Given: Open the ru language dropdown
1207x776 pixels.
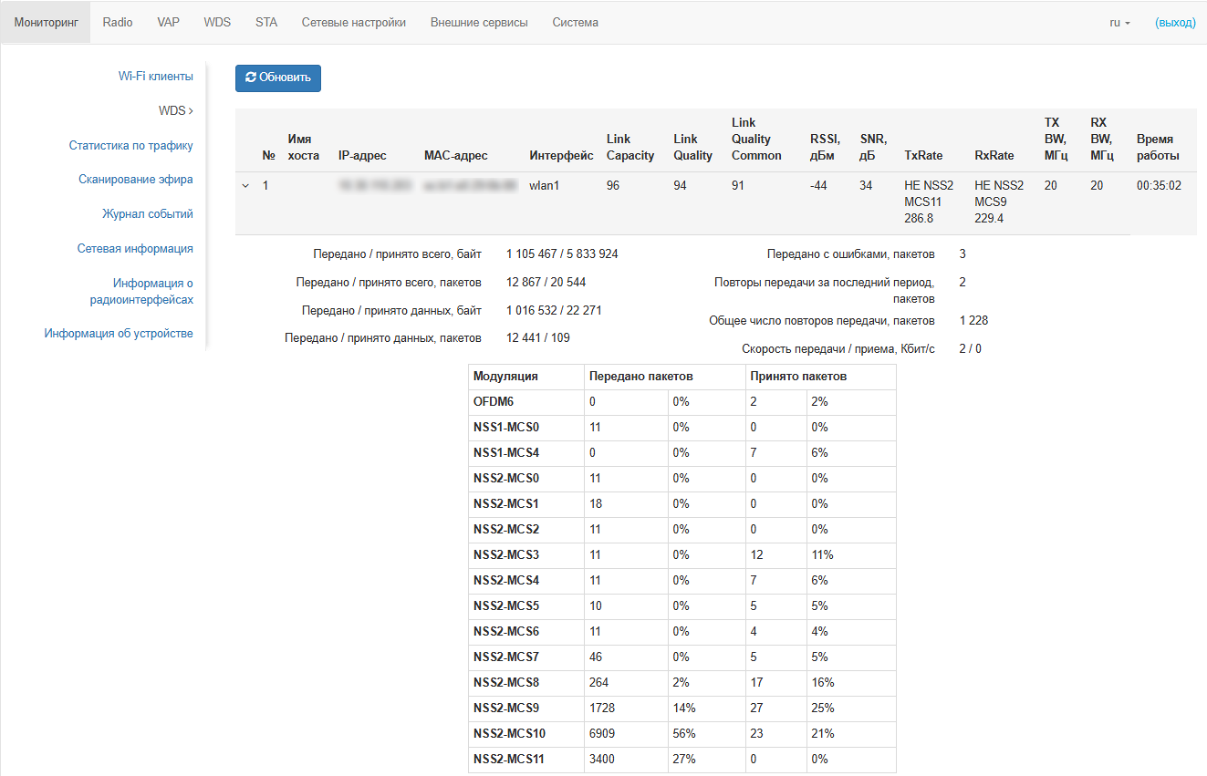Looking at the screenshot, I should click(x=1119, y=23).
